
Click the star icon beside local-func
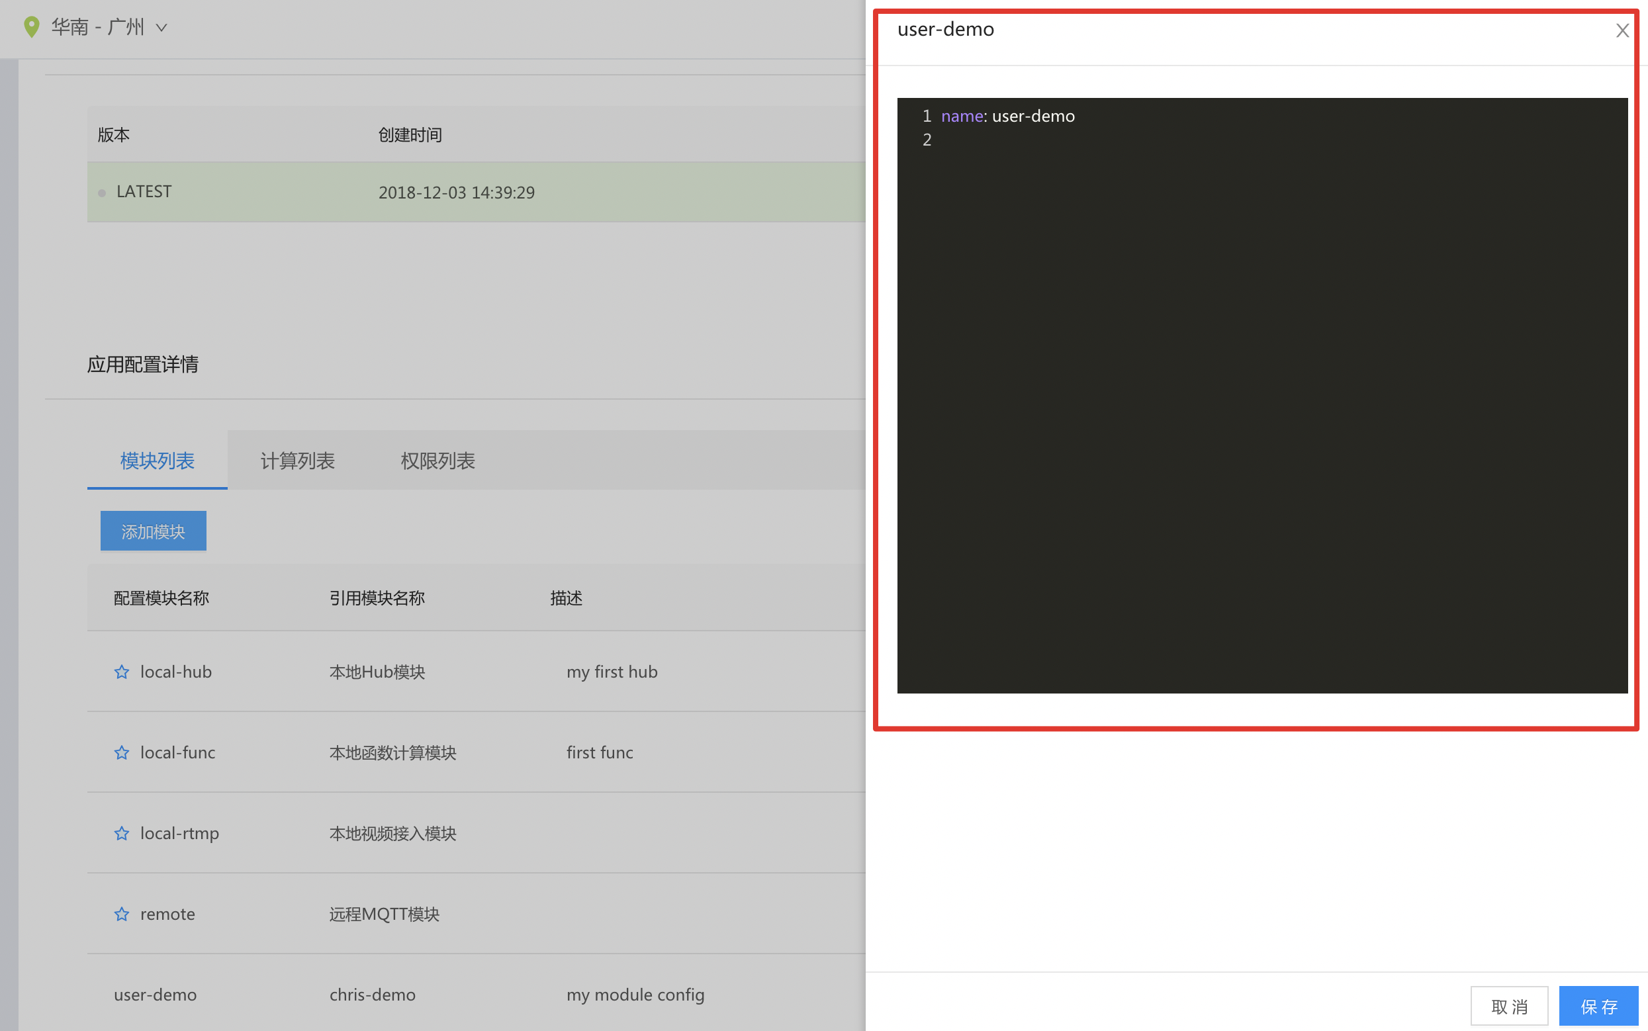click(121, 753)
